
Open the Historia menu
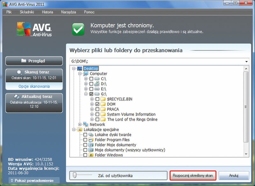(47, 12)
